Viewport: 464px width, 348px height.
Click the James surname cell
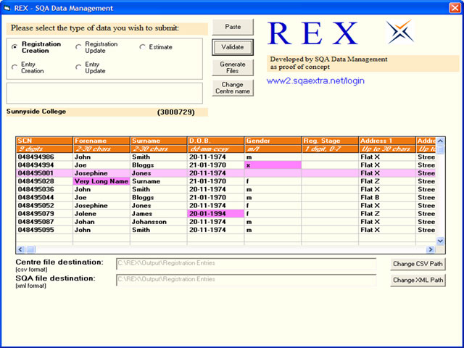[159, 214]
